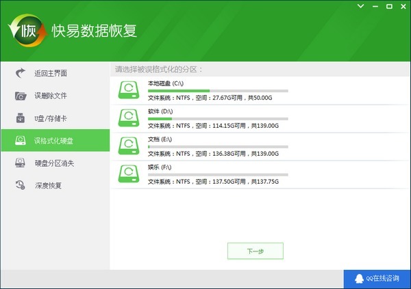This screenshot has width=411, height=289.
Task: Click the QQ penguin icon at bottom right
Action: point(359,279)
